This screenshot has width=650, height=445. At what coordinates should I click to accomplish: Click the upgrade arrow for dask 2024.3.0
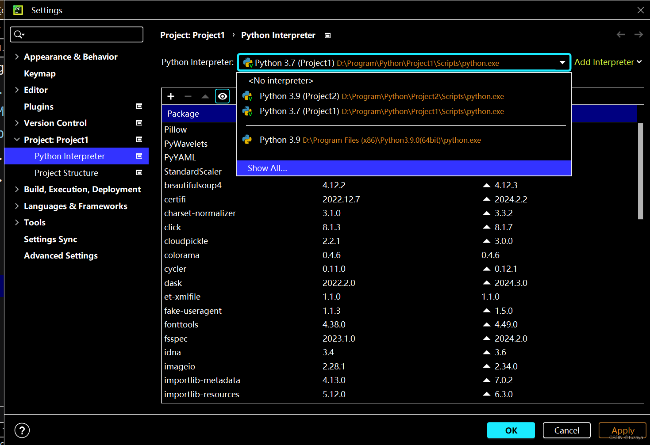[x=487, y=283]
